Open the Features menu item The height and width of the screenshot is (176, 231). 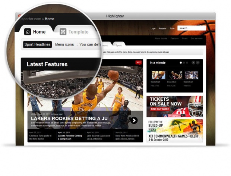(x=175, y=38)
